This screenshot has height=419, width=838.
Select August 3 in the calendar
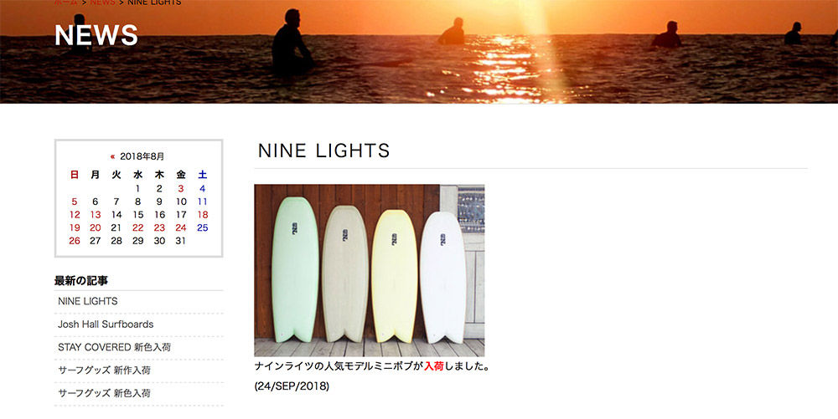coord(181,188)
